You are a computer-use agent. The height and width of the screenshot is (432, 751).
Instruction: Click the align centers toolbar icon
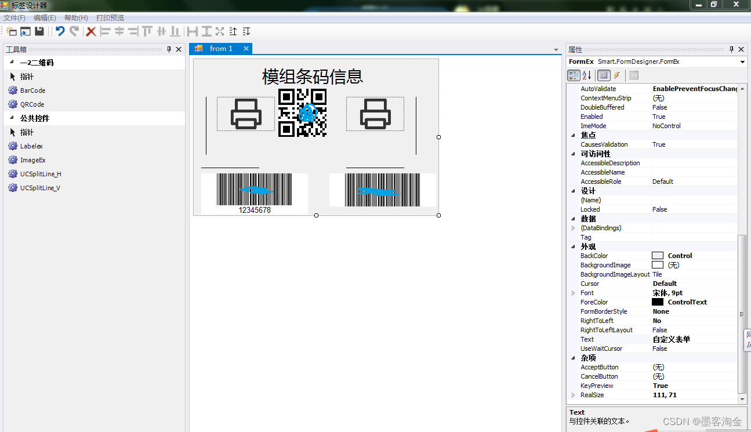click(119, 31)
